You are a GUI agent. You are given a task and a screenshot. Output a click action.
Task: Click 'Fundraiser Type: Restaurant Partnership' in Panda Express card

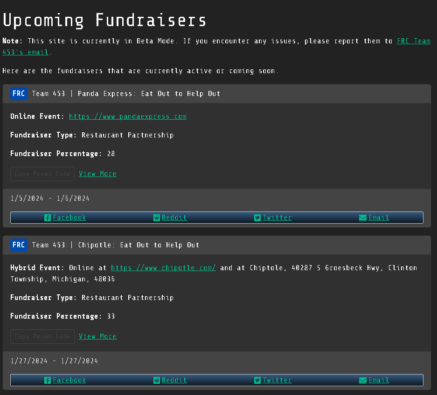tap(92, 135)
